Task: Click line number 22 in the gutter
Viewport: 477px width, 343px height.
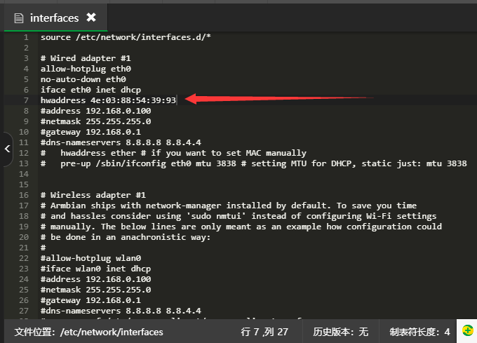Action: 23,258
